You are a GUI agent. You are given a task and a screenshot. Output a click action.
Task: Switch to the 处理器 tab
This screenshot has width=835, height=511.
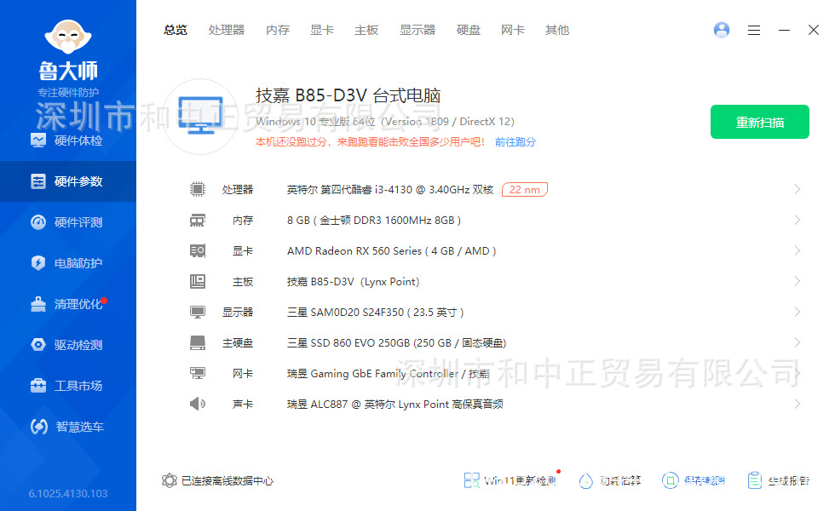(x=227, y=31)
